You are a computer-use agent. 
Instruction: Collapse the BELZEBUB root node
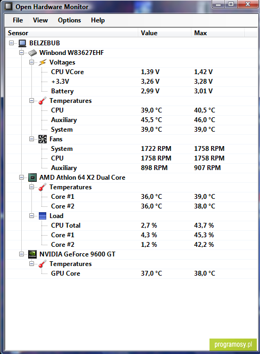11,43
